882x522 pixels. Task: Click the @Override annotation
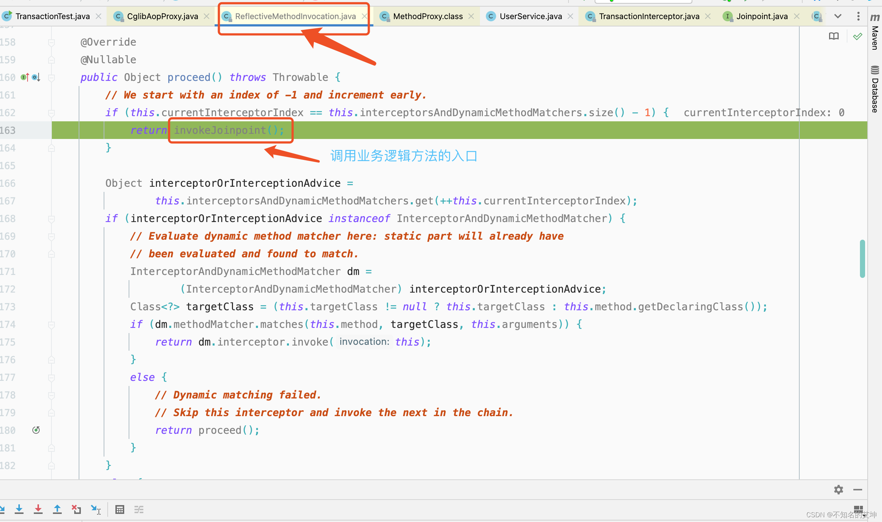[x=108, y=42]
